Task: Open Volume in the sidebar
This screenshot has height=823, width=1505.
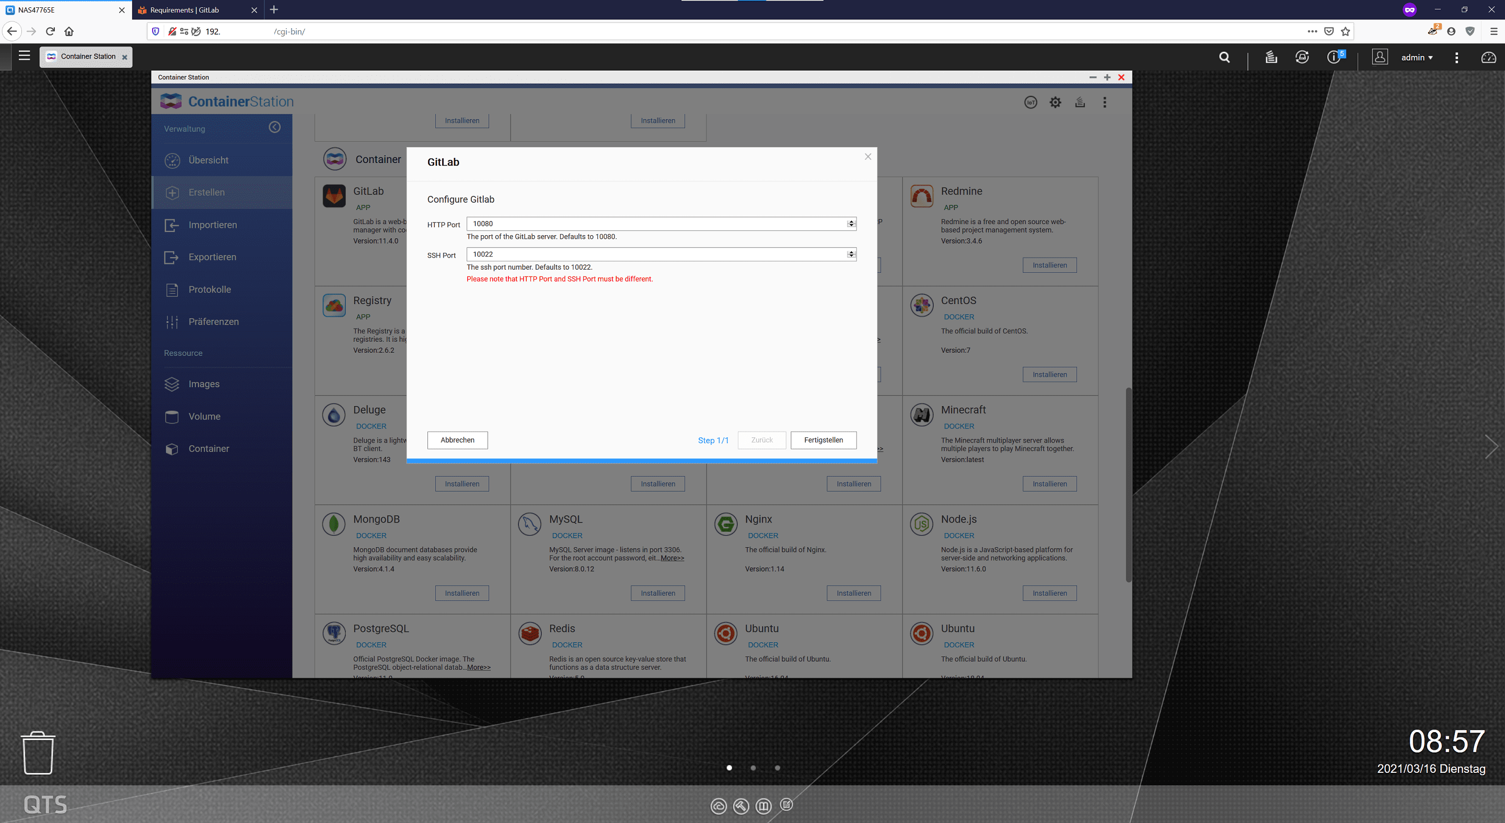Action: [222, 416]
